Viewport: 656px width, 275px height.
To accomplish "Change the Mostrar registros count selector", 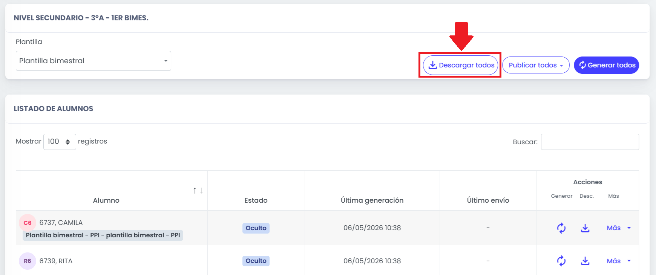I will tap(60, 142).
